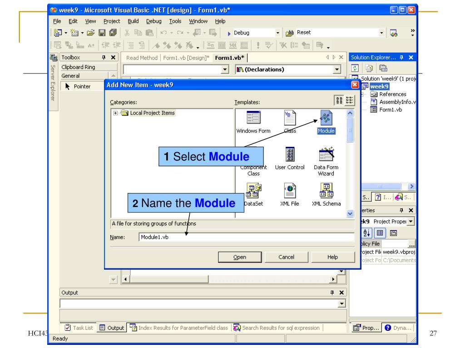Open Search Results for sql expression tab
The width and height of the screenshot is (465, 348).
pos(277,328)
